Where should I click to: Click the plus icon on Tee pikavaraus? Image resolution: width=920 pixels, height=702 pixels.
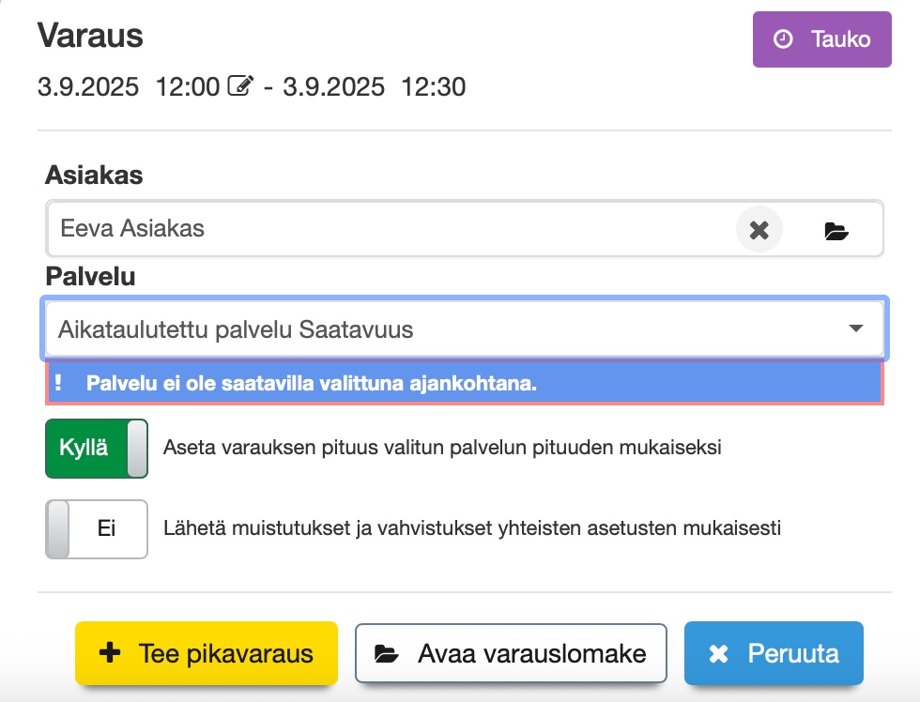point(110,653)
